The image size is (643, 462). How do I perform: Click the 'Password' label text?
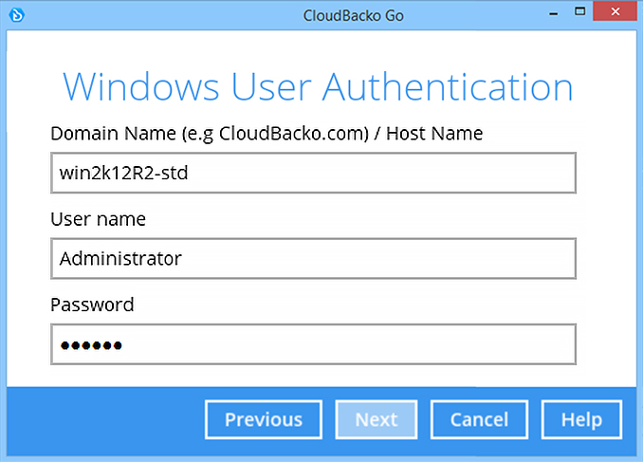(92, 305)
